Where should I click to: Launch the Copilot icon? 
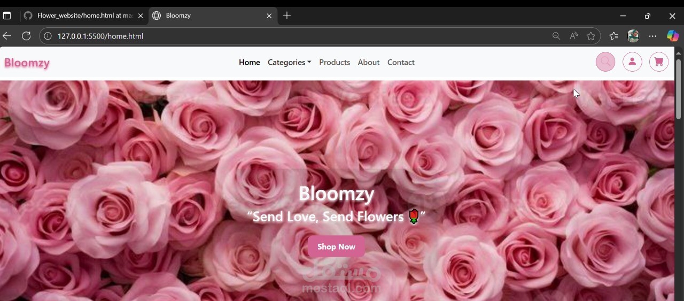point(673,36)
